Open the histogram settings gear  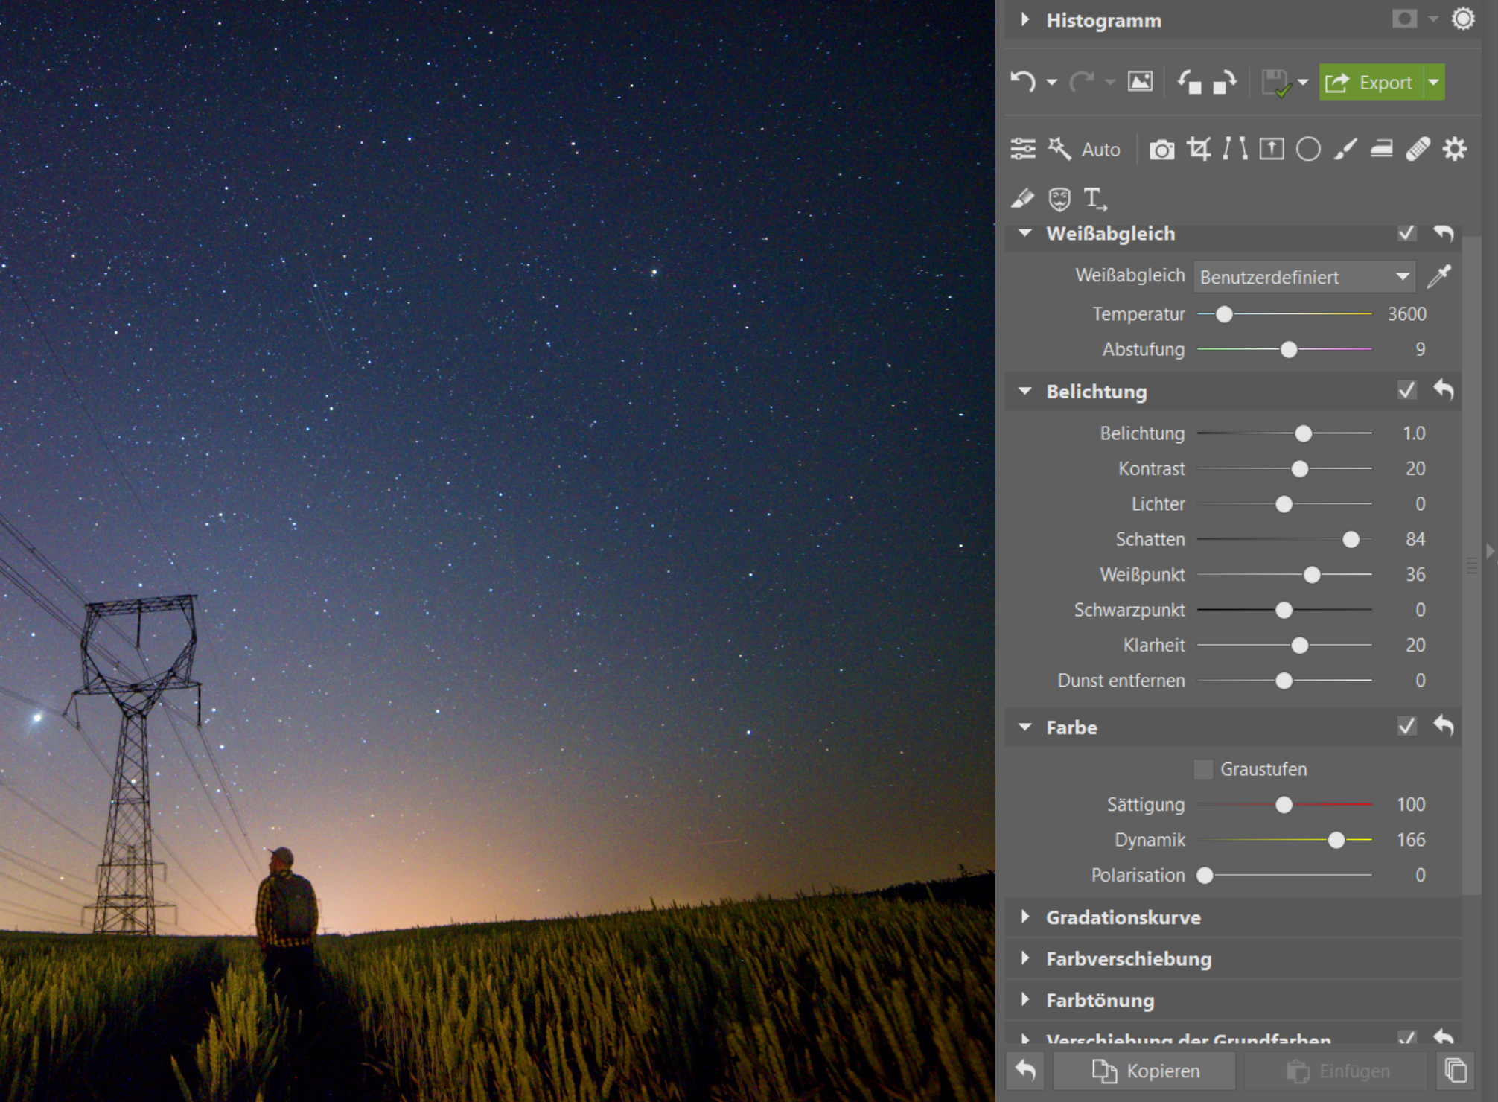(x=1463, y=19)
